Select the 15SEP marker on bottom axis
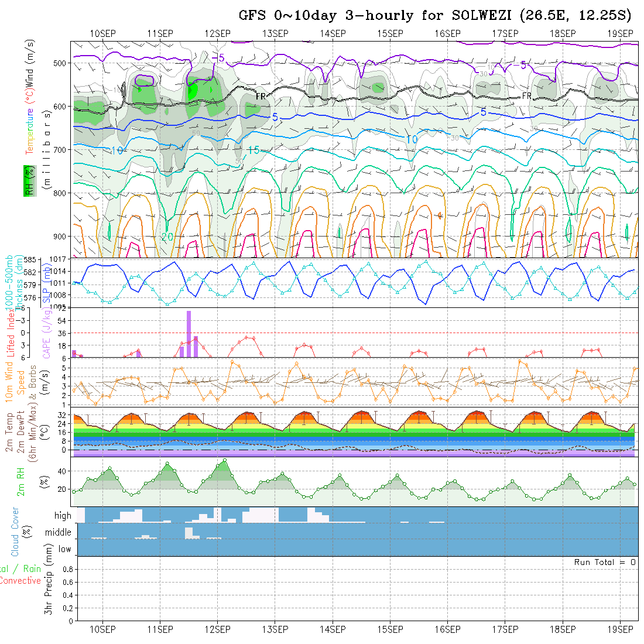The image size is (644, 644). click(390, 629)
